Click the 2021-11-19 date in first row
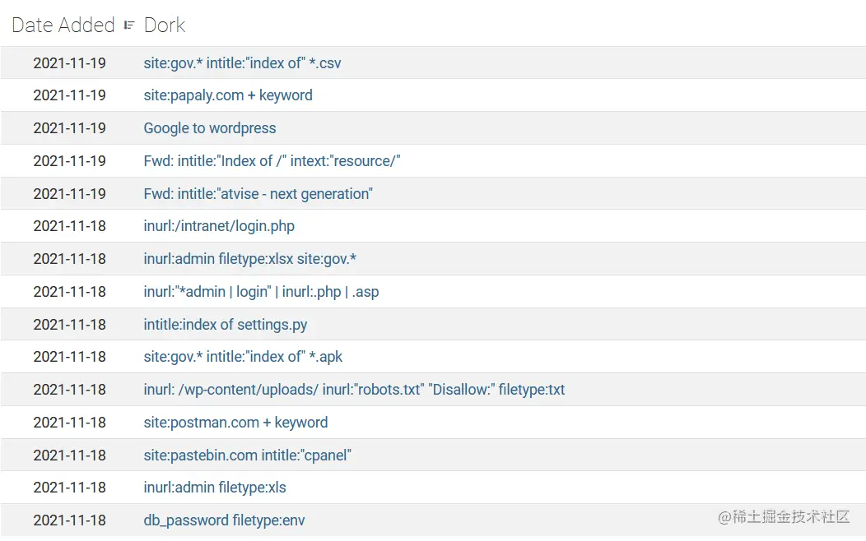The height and width of the screenshot is (541, 866). click(69, 62)
